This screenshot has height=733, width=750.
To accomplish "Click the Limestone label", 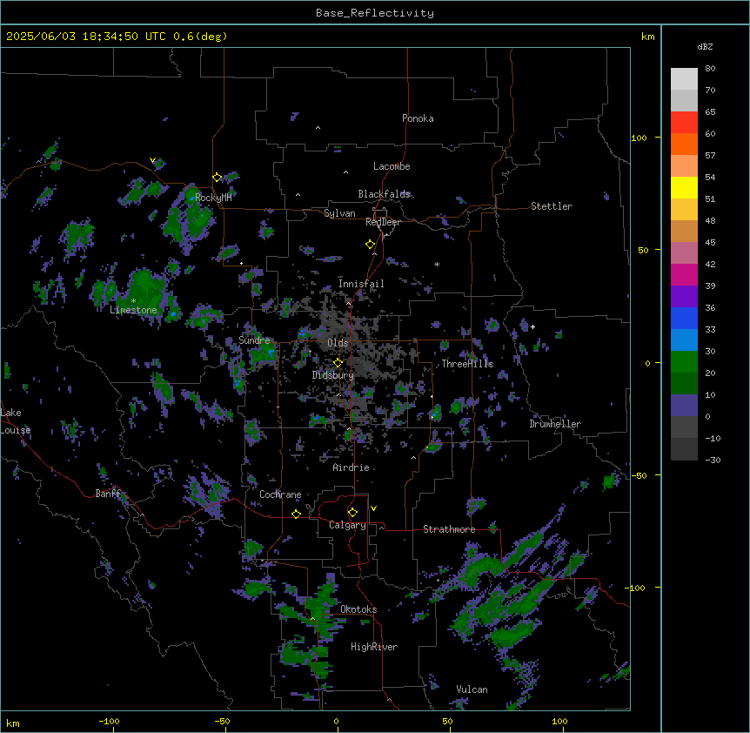I will point(133,310).
